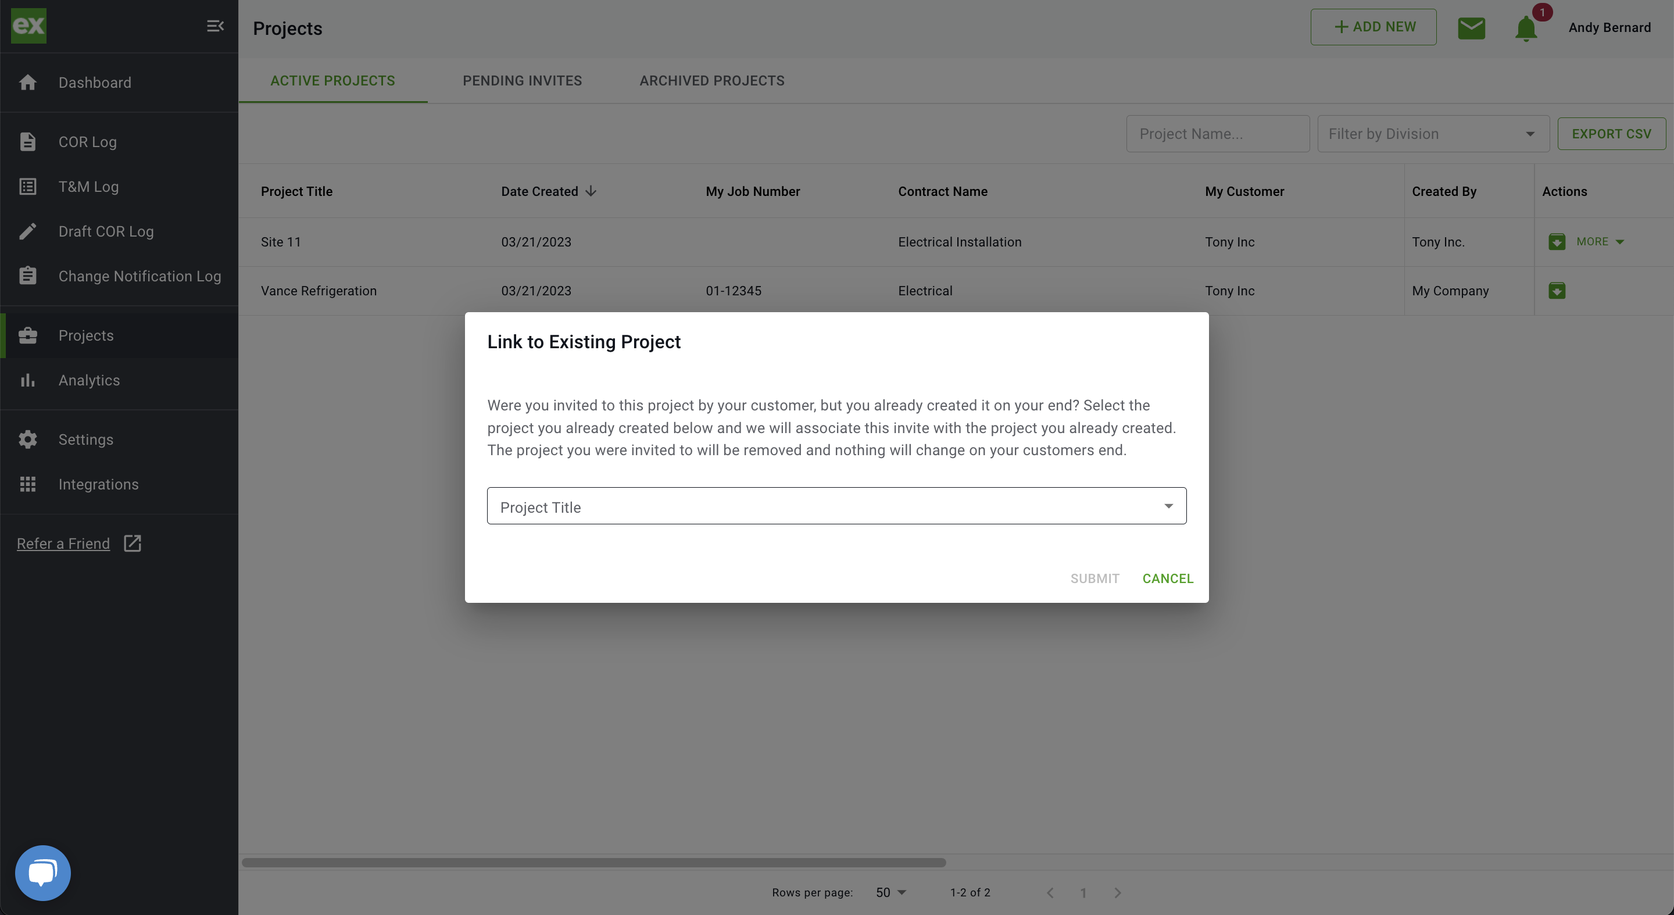Switch to the Pending Invites tab
1674x915 pixels.
(522, 81)
